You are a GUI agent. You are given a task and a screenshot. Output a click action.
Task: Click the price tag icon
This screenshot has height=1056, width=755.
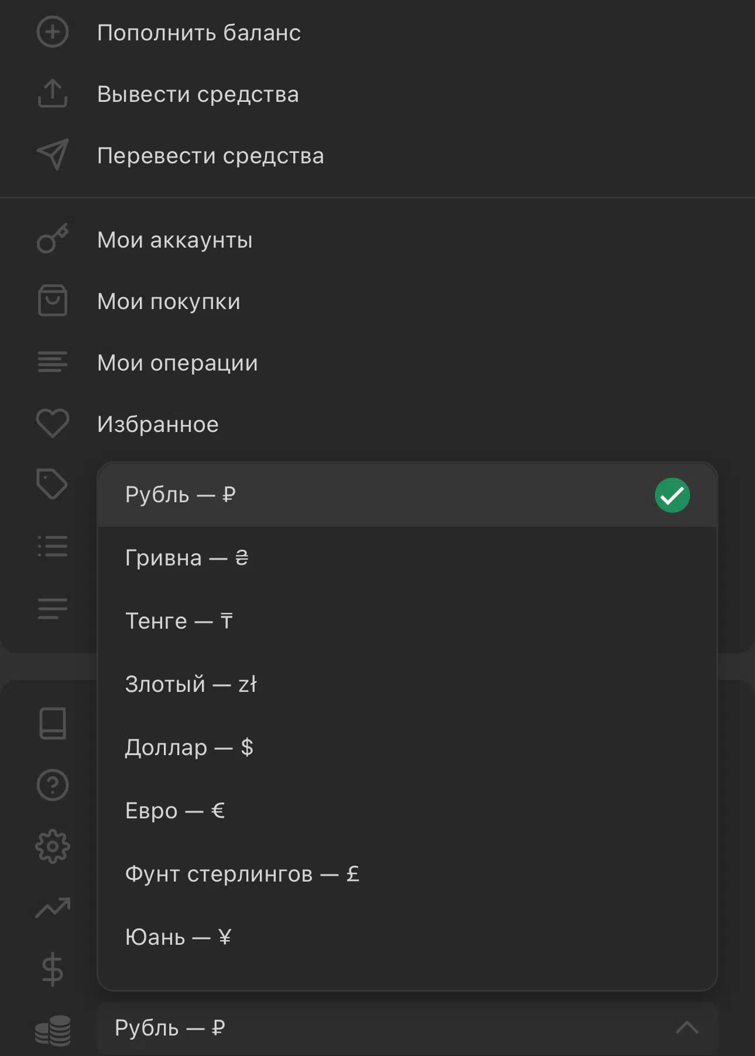pyautogui.click(x=53, y=484)
